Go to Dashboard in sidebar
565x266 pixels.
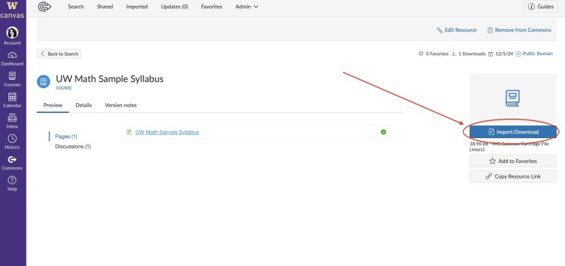pyautogui.click(x=12, y=59)
